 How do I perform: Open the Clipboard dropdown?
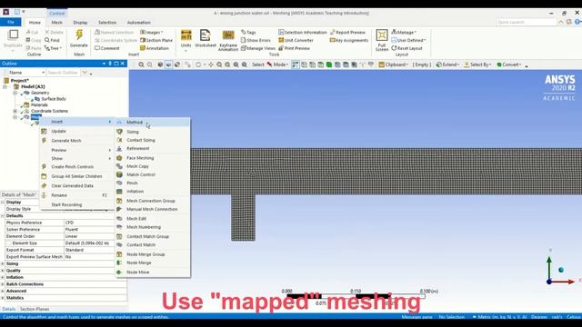point(394,64)
